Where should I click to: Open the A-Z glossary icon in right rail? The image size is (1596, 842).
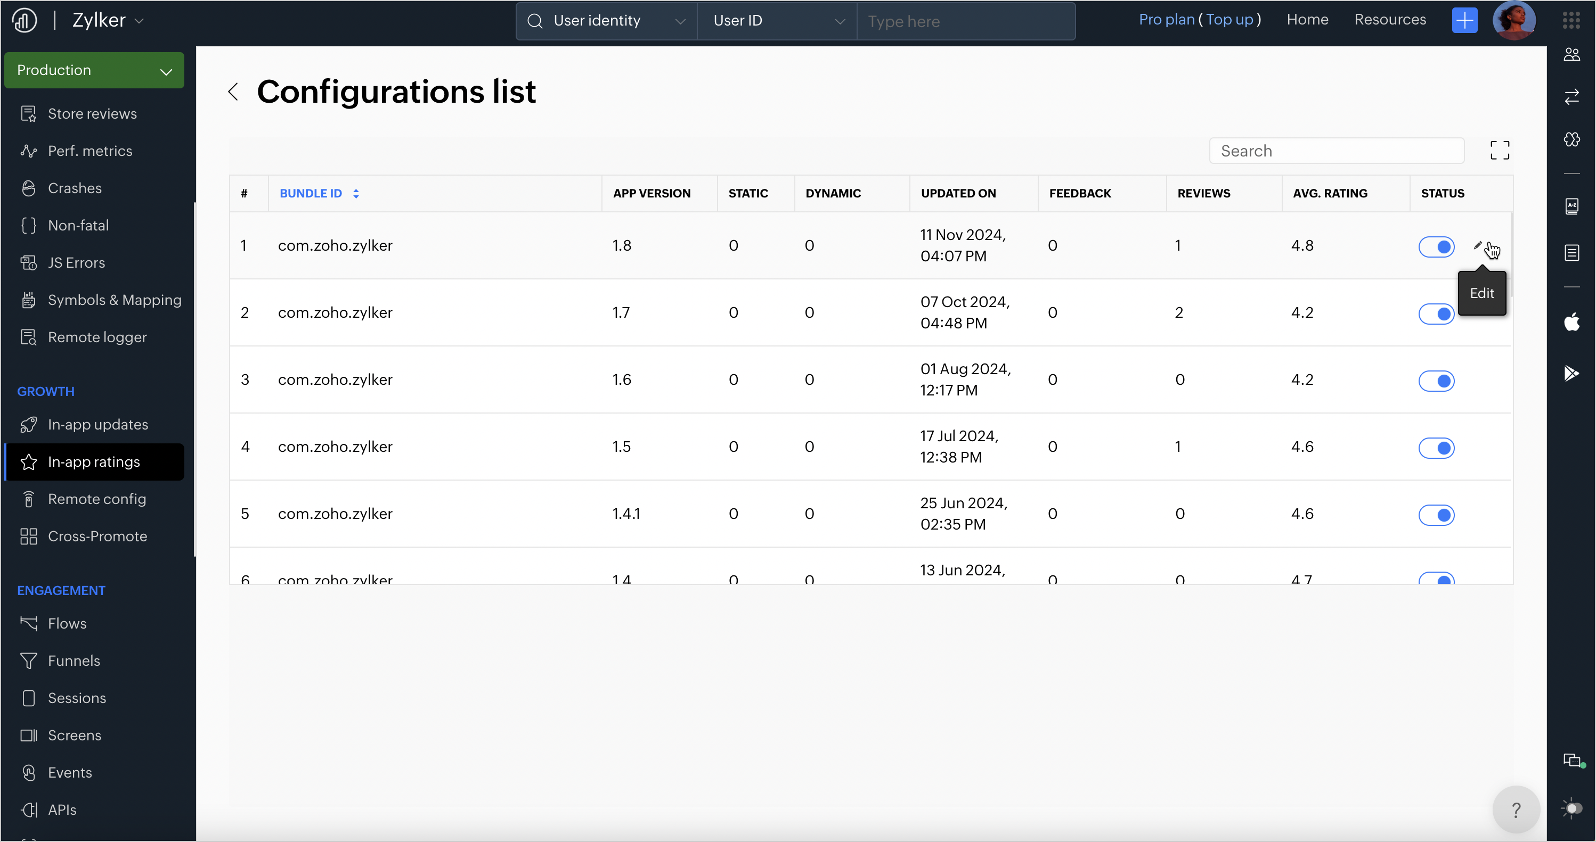tap(1572, 206)
